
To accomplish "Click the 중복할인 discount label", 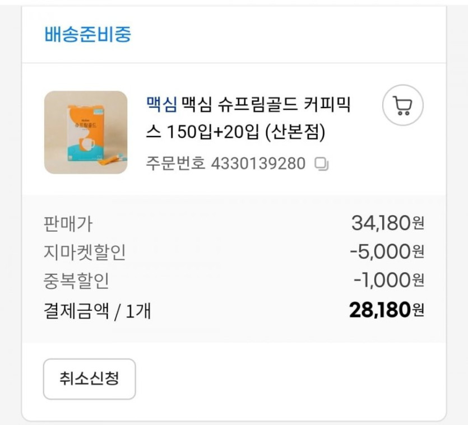I will (76, 281).
